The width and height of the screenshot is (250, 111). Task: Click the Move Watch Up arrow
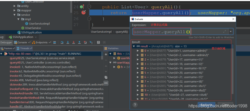(106, 66)
